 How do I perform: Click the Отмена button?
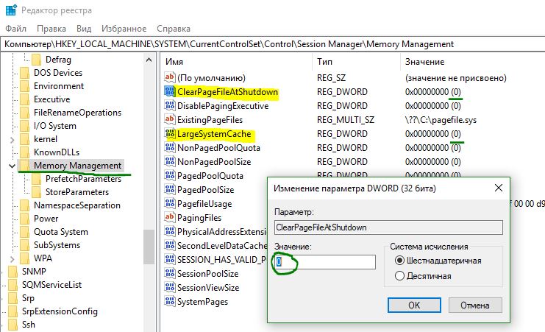click(474, 304)
